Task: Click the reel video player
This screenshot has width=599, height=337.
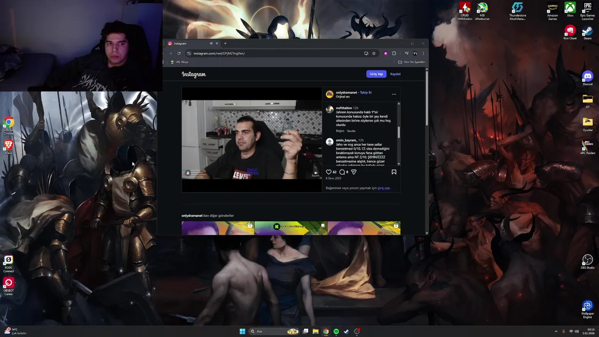Action: [252, 139]
